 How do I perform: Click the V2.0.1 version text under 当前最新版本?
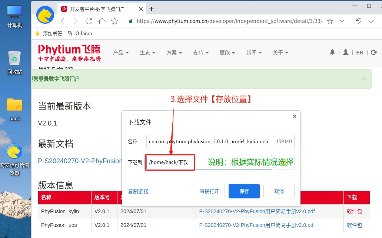click(47, 123)
